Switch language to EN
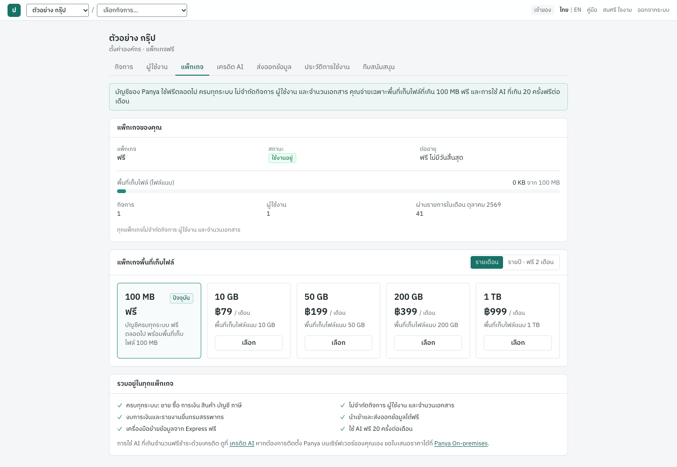The width and height of the screenshot is (677, 467). point(578,10)
